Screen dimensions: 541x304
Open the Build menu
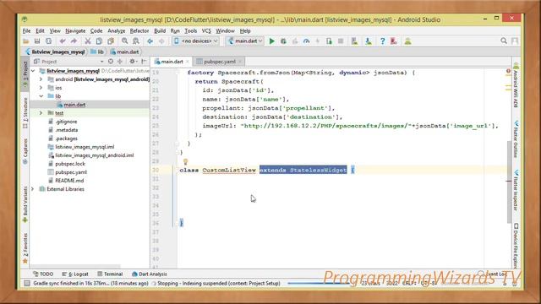160,31
